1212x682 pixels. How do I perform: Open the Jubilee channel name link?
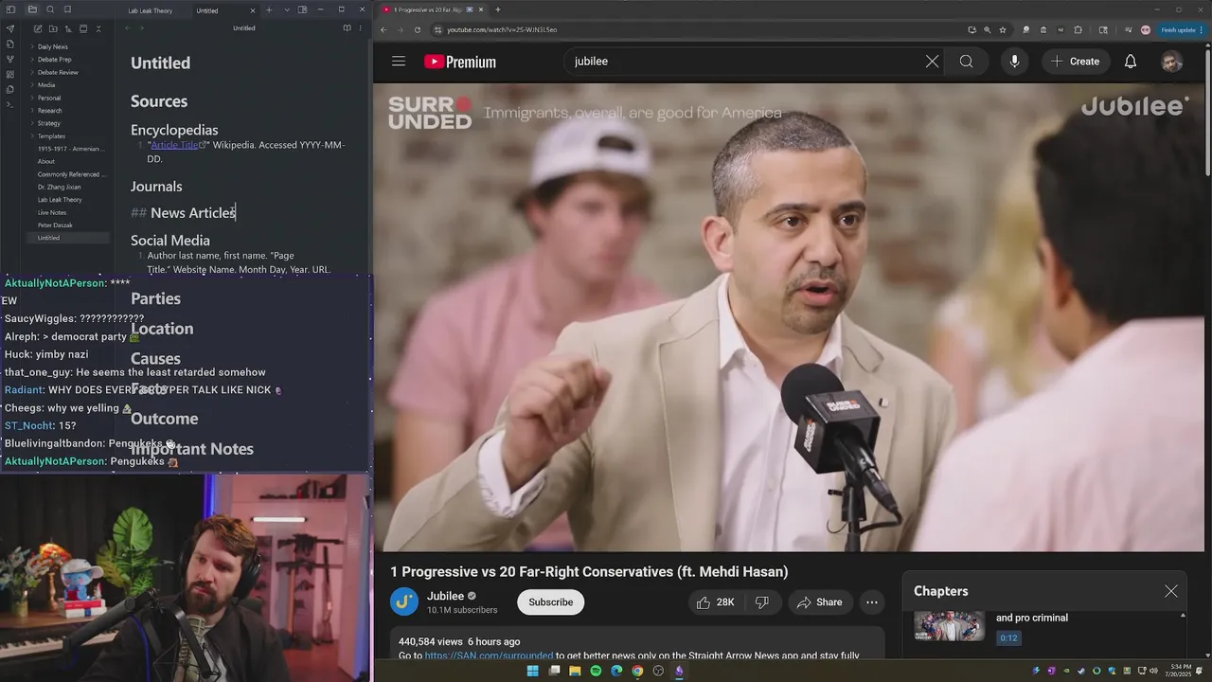click(445, 596)
